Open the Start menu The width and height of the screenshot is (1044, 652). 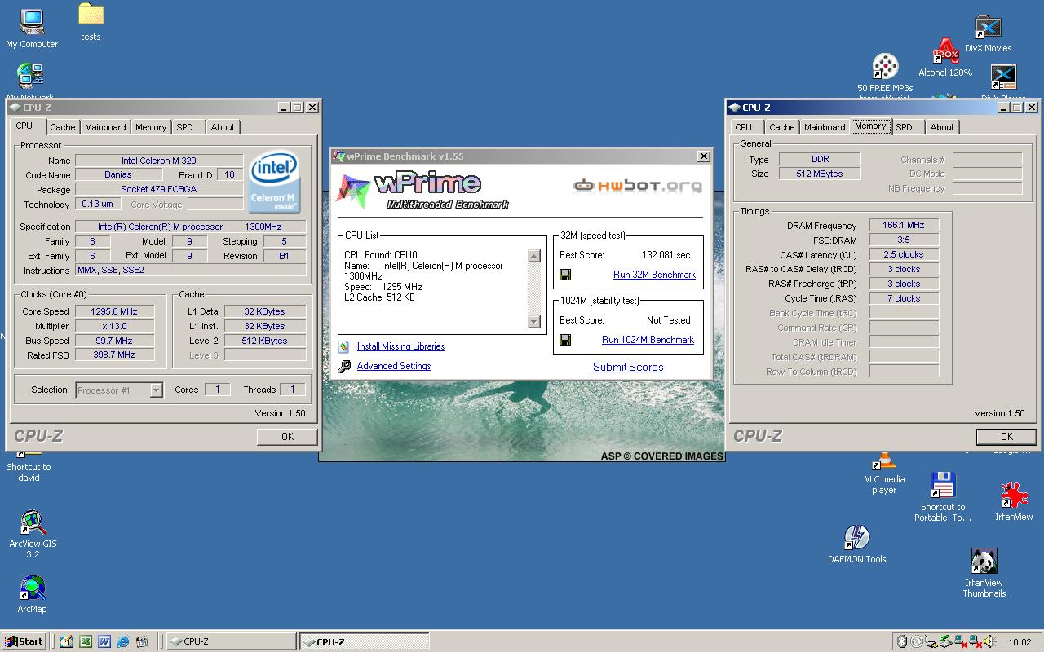click(x=24, y=641)
